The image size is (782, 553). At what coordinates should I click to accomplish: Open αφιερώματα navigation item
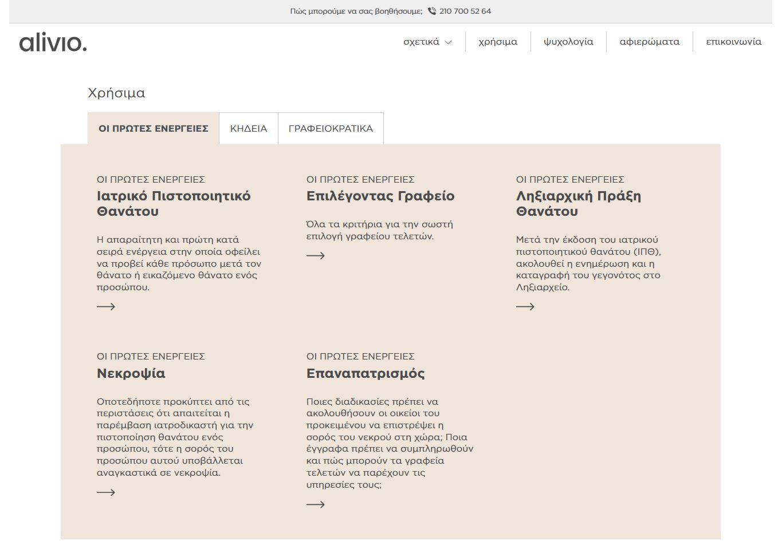pyautogui.click(x=649, y=42)
